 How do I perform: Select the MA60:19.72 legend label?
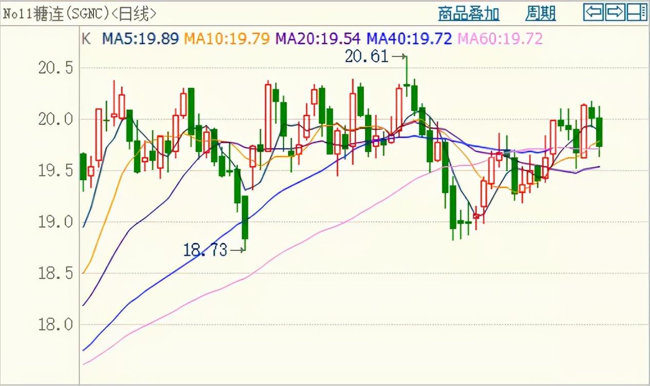500,38
